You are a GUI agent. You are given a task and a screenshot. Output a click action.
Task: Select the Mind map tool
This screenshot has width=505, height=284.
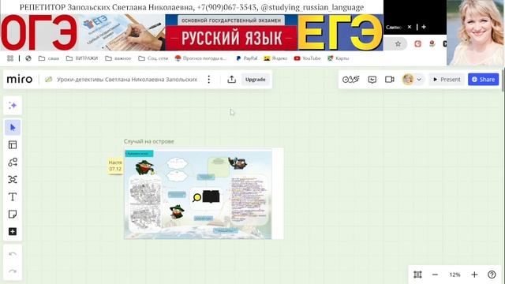pyautogui.click(x=13, y=179)
